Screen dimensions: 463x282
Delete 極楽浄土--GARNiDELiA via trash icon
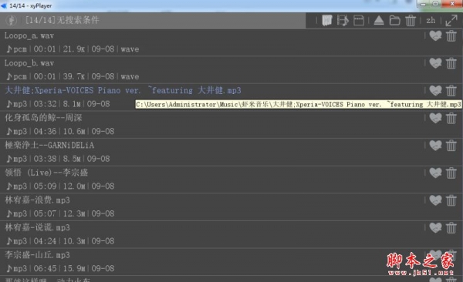click(x=451, y=146)
